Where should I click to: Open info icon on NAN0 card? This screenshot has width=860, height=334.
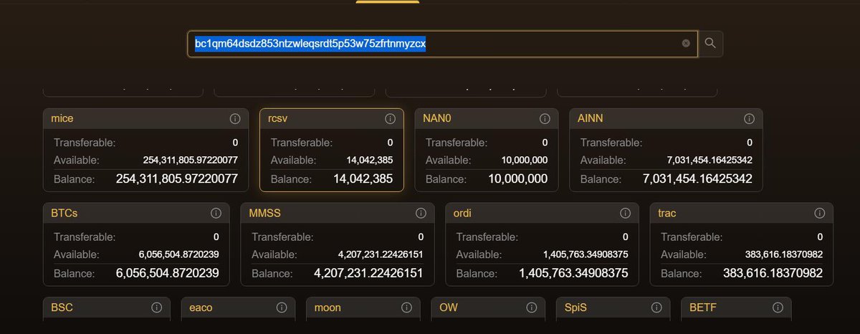click(545, 119)
